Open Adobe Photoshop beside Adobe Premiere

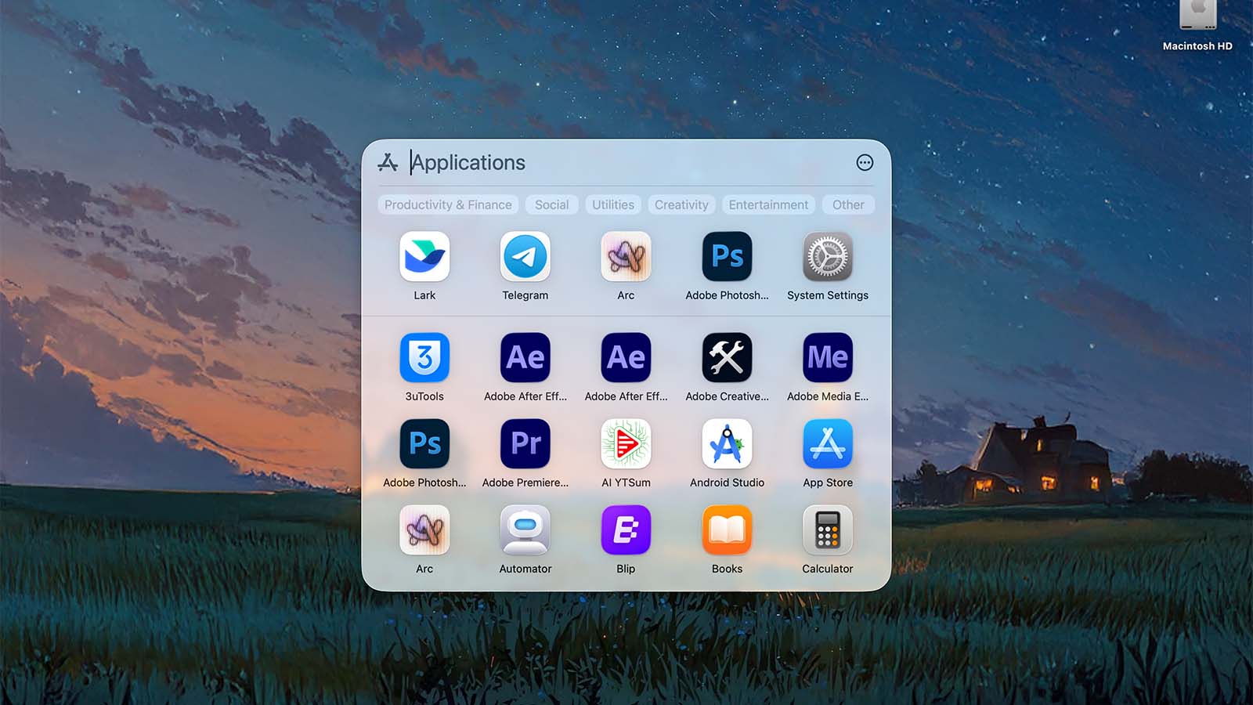[x=424, y=443]
